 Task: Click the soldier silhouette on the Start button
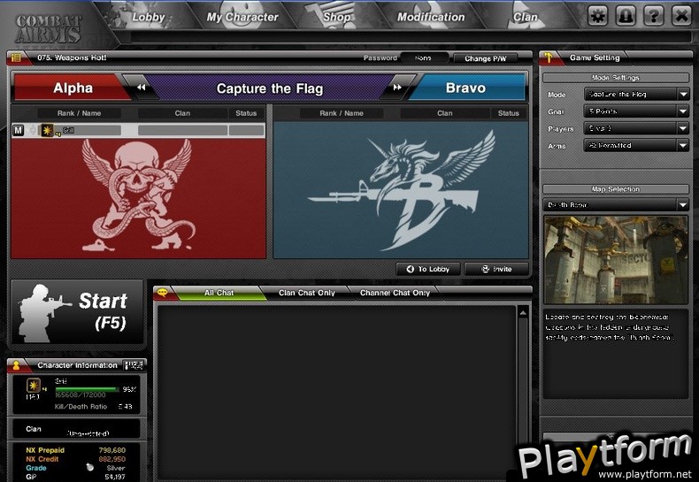point(43,313)
